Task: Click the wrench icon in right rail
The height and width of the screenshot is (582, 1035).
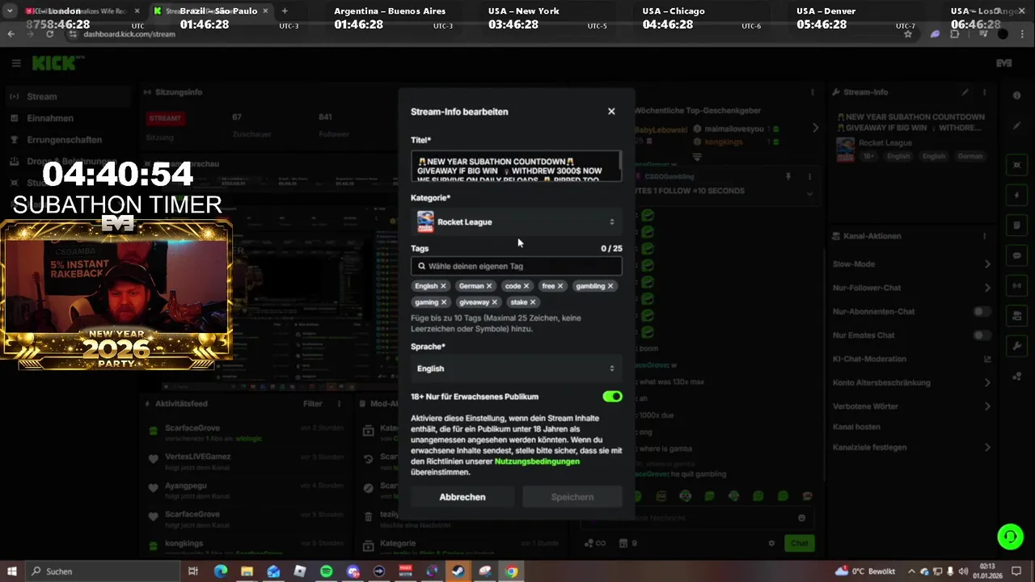Action: (x=1017, y=346)
